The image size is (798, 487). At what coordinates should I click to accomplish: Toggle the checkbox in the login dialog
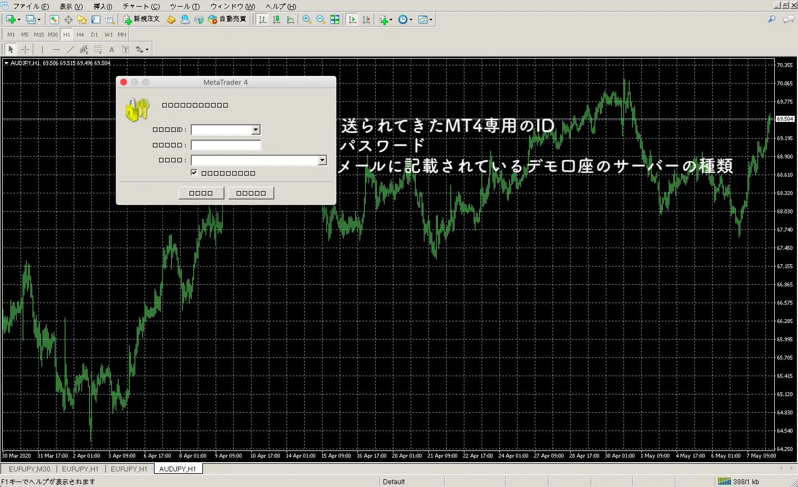pos(194,173)
